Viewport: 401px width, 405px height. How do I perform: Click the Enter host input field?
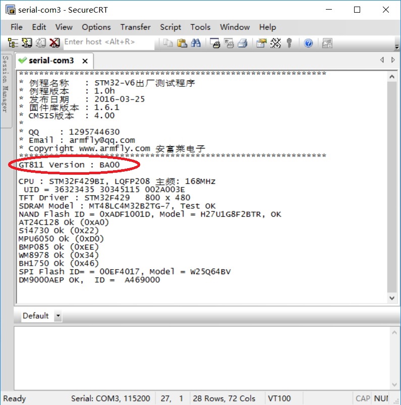coord(109,42)
